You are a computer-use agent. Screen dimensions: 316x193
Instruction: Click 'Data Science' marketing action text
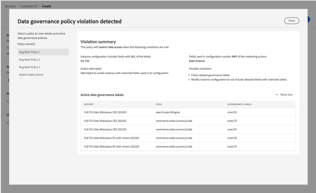(197, 61)
